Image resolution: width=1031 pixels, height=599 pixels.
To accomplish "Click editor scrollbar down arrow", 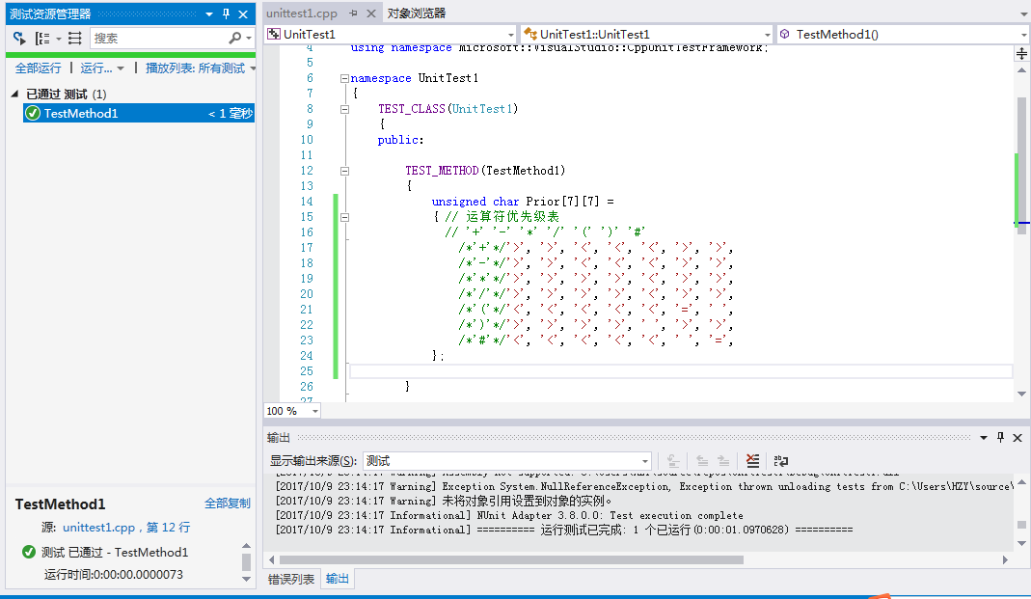I will 1021,395.
